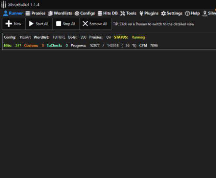
Task: Click the Start All button
Action: click(39, 24)
